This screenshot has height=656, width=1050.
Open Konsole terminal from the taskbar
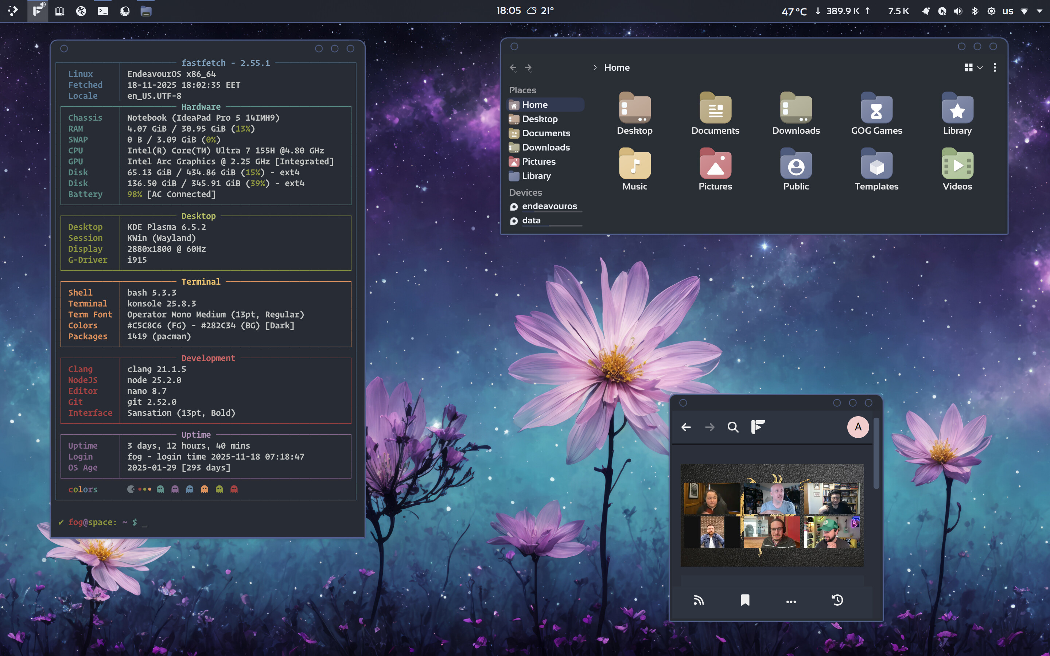103,11
